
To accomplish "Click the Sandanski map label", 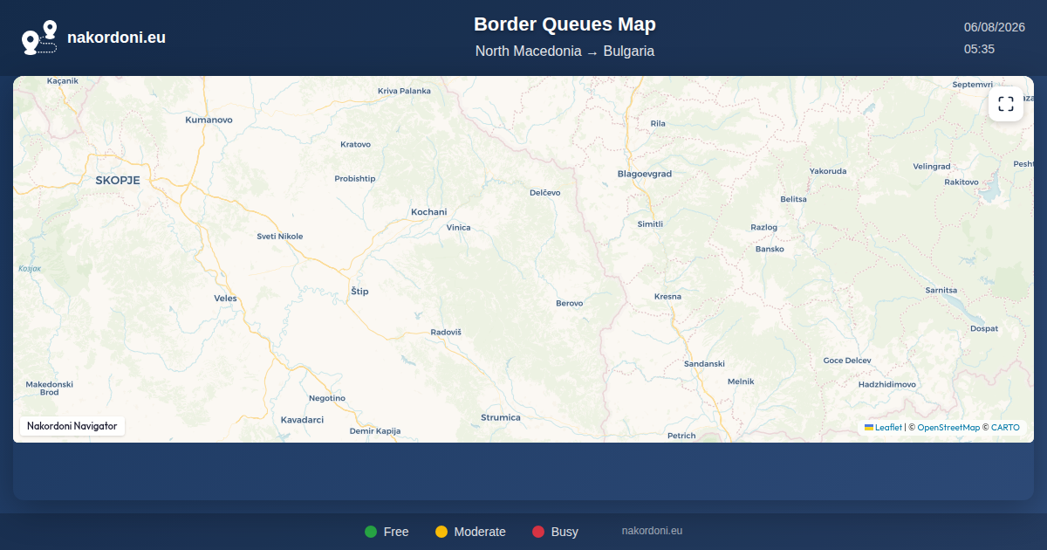I will [705, 363].
